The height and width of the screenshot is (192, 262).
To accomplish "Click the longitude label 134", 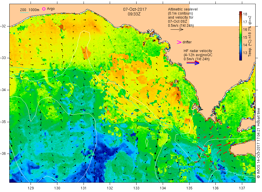I will click(x=163, y=188).
